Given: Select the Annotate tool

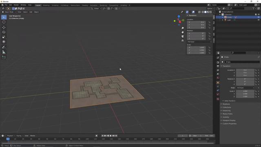Looking at the screenshot, I should coord(4,47).
